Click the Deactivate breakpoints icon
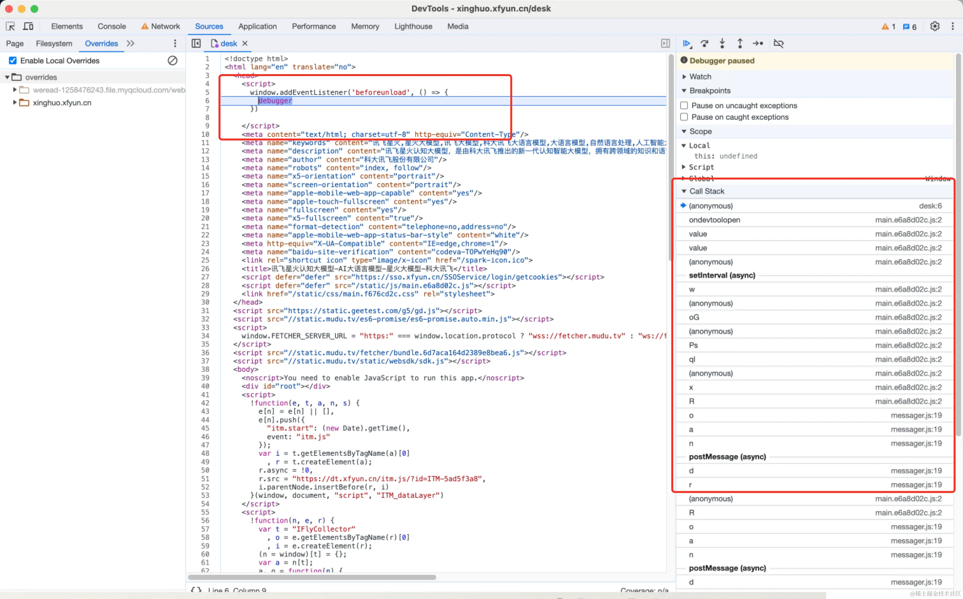Image resolution: width=963 pixels, height=599 pixels. tap(778, 44)
